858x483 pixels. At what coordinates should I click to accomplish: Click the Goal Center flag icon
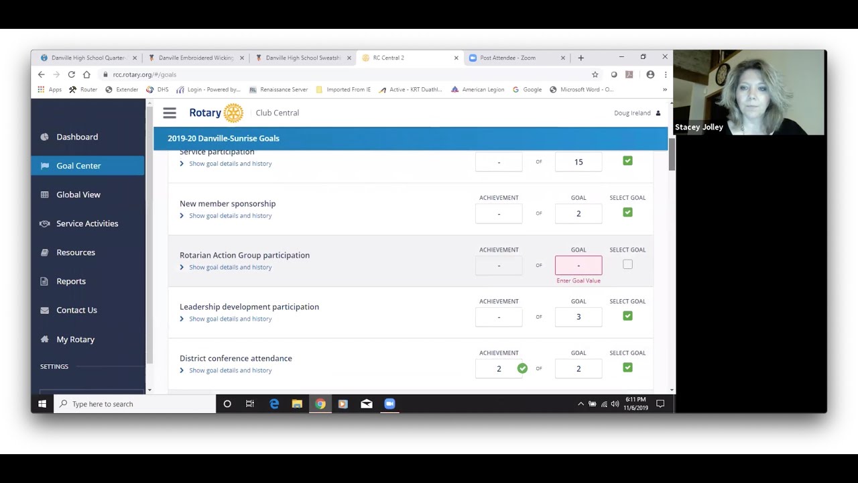(45, 166)
